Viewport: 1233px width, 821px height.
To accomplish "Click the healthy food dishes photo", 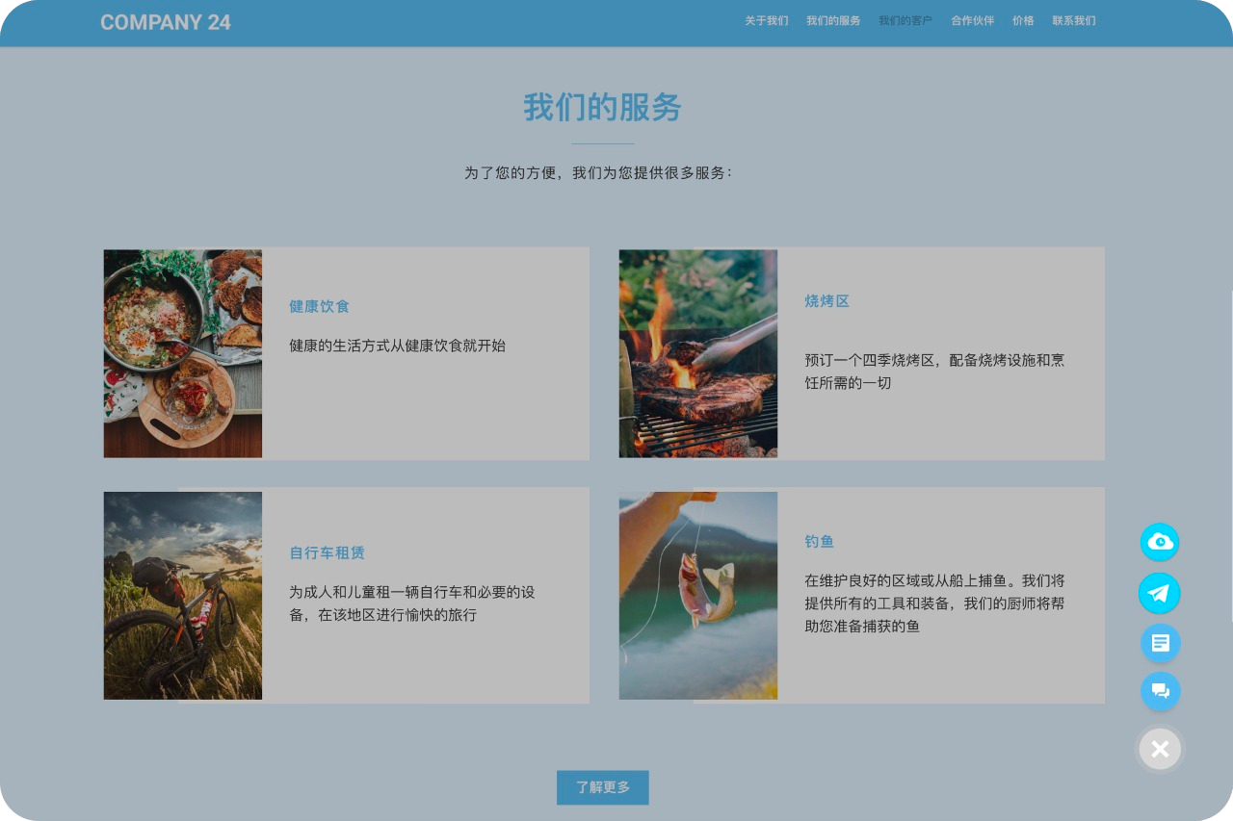I will [x=183, y=353].
